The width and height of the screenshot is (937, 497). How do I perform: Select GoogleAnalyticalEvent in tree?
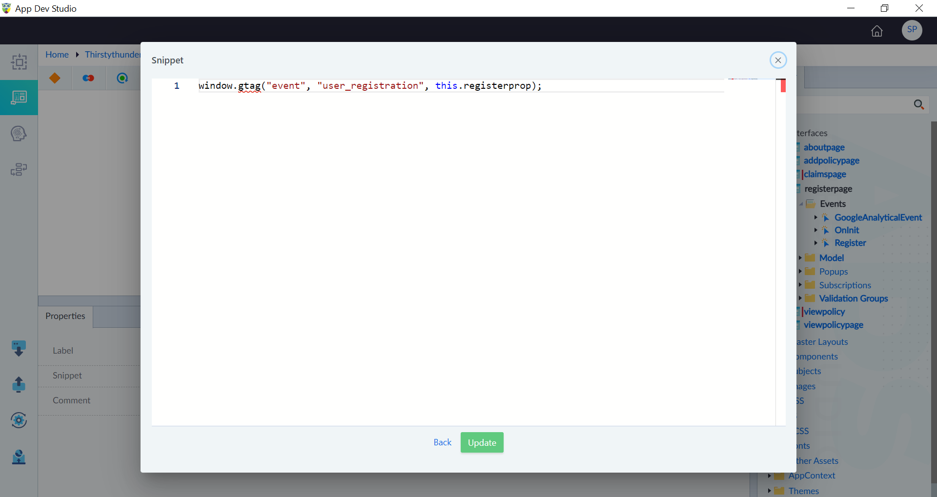[878, 218]
